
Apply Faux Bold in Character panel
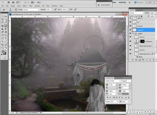[x=108, y=97]
